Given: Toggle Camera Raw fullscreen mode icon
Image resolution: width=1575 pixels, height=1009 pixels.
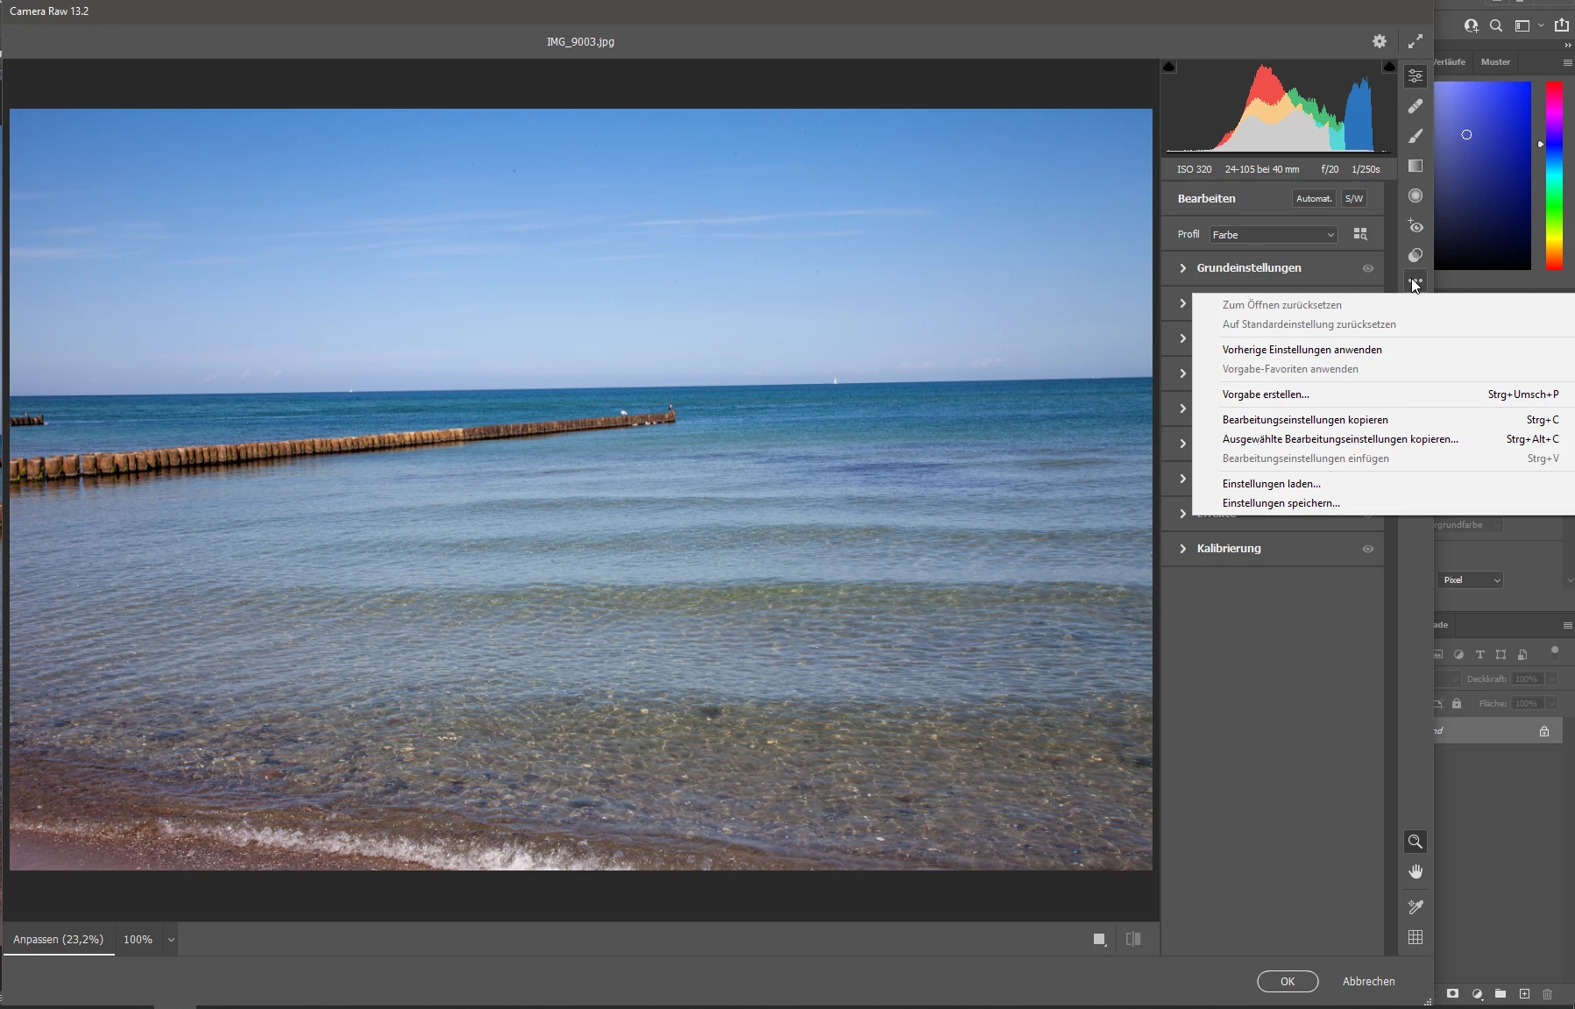Looking at the screenshot, I should 1415,41.
